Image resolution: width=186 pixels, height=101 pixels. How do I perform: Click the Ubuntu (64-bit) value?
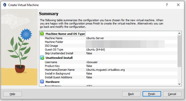click(96, 50)
